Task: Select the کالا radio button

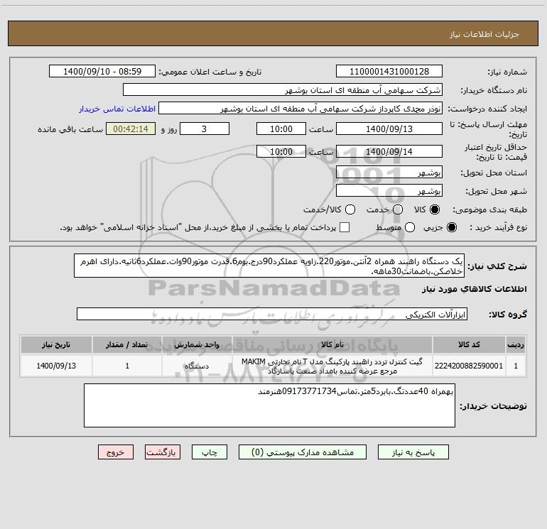Action: tap(435, 209)
